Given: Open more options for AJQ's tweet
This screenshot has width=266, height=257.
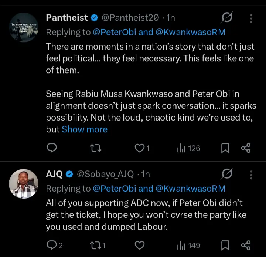Looking at the screenshot, I should (x=251, y=175).
